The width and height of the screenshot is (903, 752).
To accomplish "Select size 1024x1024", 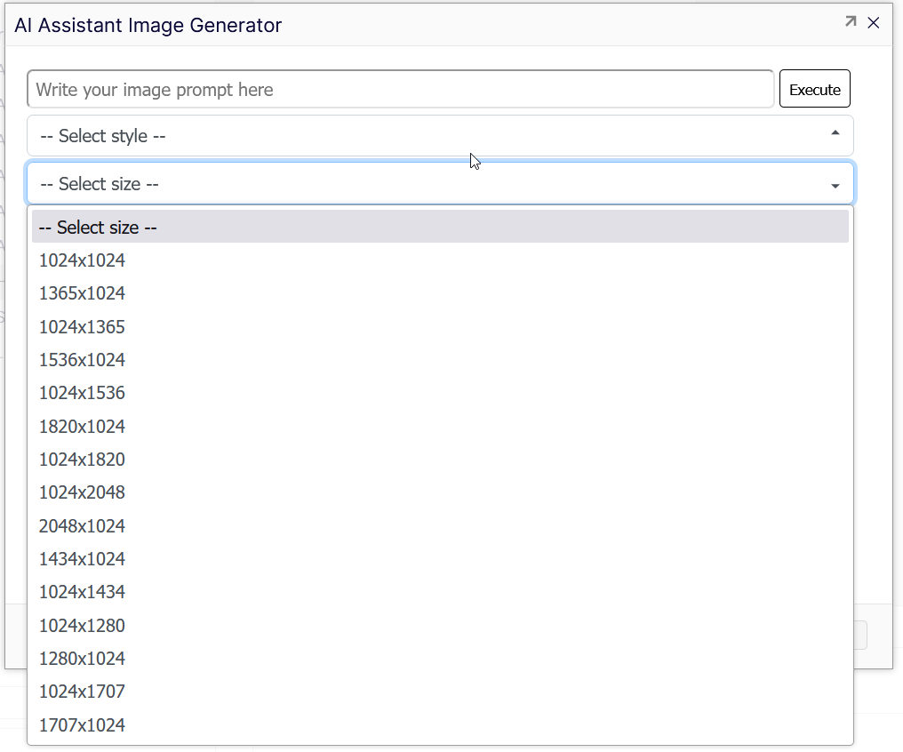I will pyautogui.click(x=440, y=260).
